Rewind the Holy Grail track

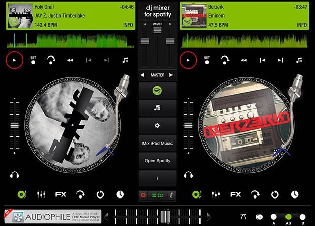point(70,60)
